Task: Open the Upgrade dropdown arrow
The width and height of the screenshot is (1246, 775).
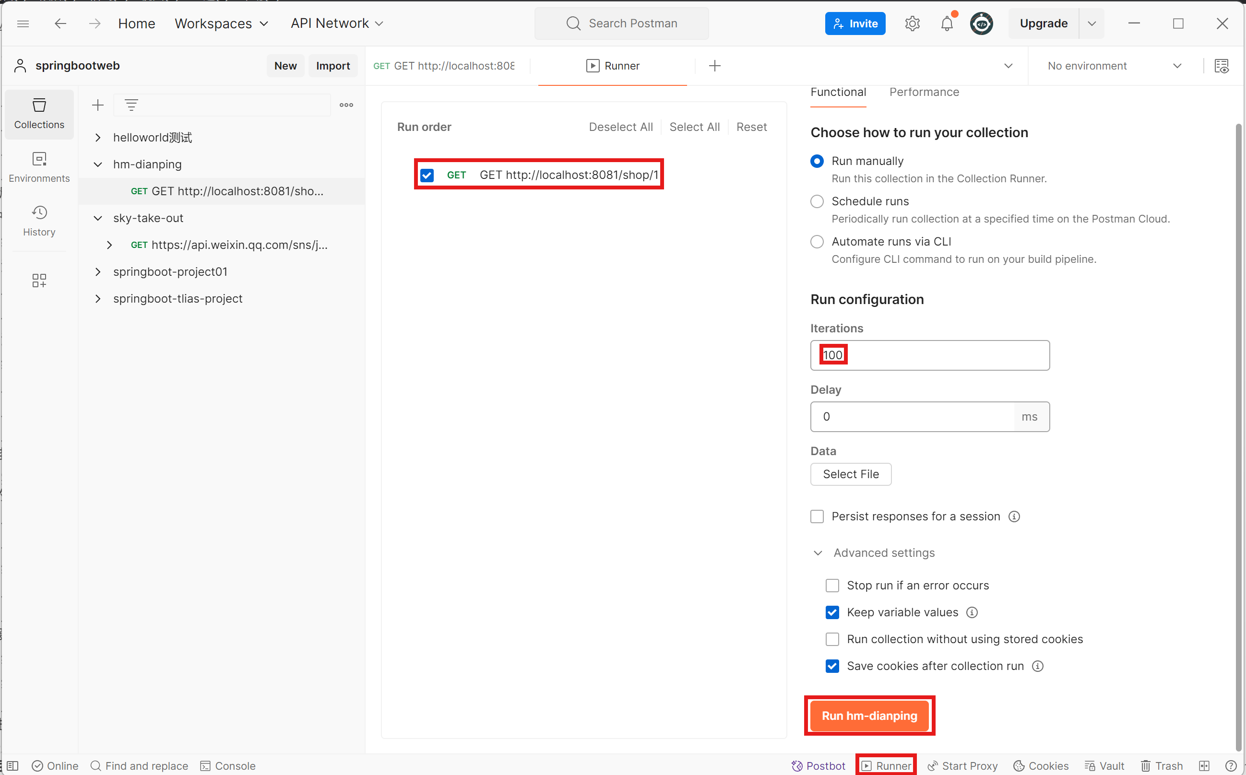Action: pos(1092,23)
